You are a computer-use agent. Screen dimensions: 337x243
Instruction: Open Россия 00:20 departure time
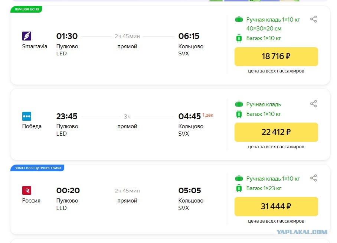tap(68, 191)
